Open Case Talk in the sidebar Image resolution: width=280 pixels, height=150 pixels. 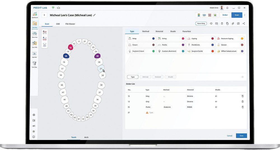pyautogui.click(x=34, y=44)
